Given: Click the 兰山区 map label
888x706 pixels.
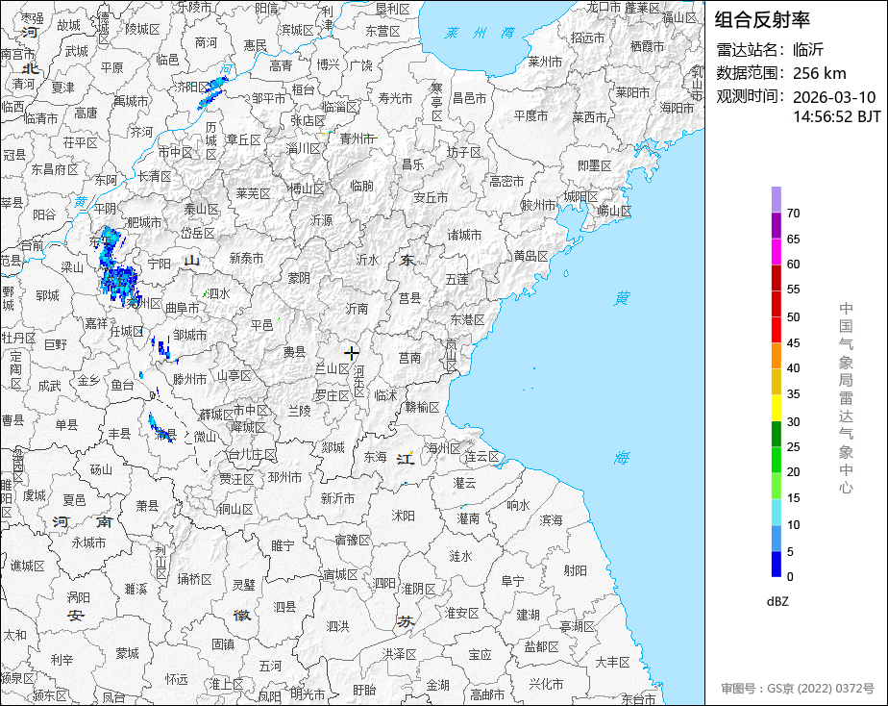Looking at the screenshot, I should click(x=333, y=368).
